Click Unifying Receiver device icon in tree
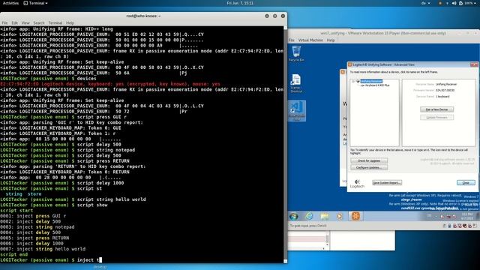 pos(358,81)
